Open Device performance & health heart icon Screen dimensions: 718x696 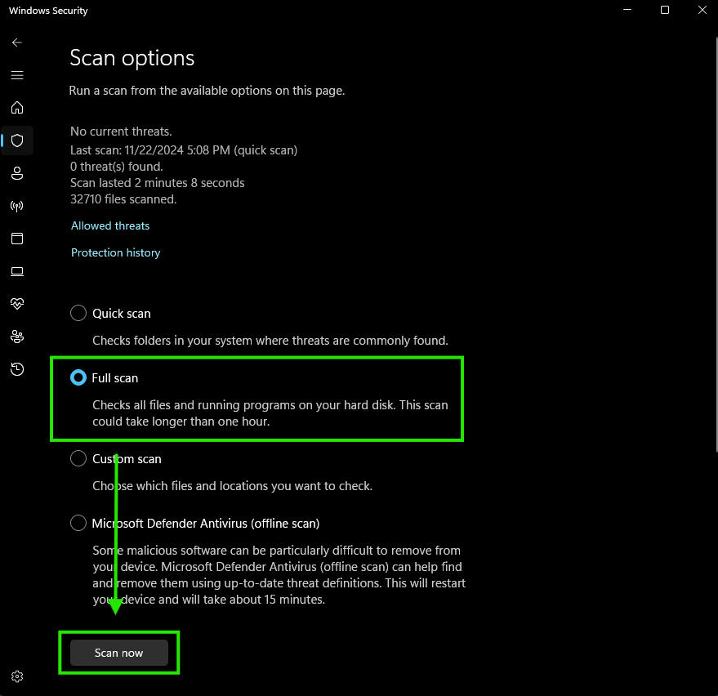[17, 304]
